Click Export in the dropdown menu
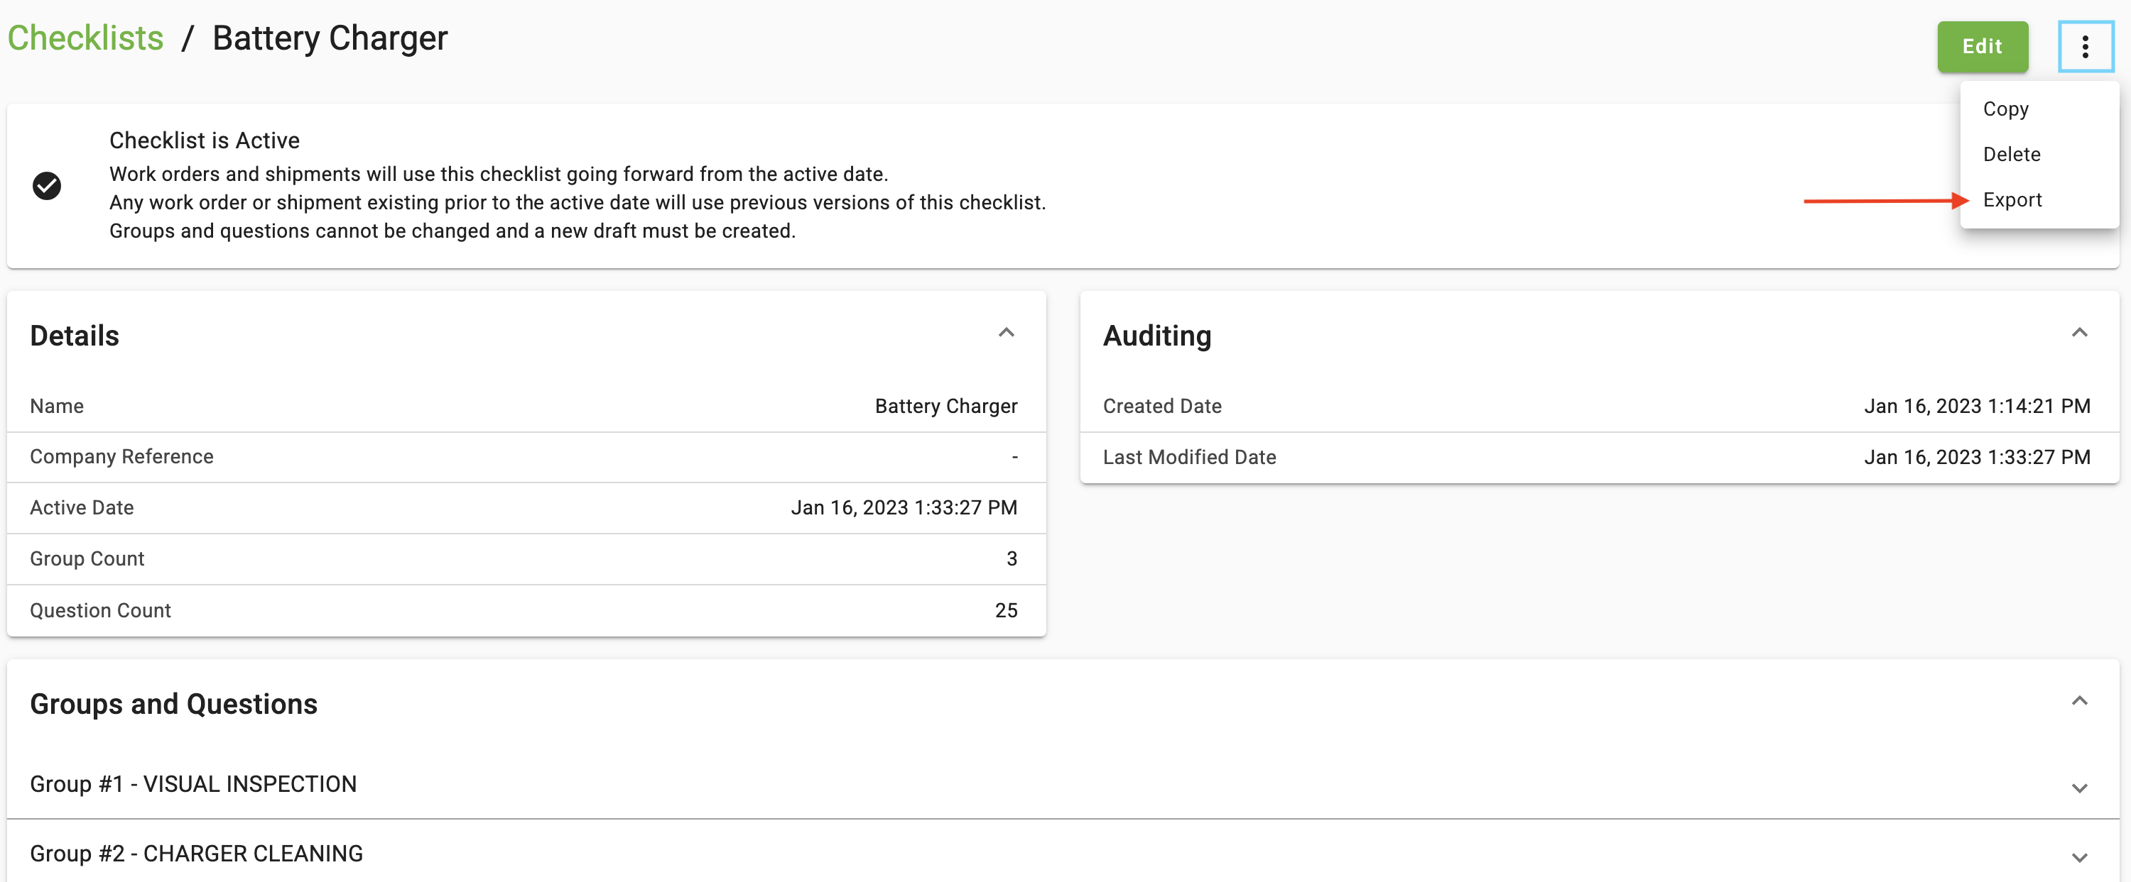 click(x=2012, y=200)
